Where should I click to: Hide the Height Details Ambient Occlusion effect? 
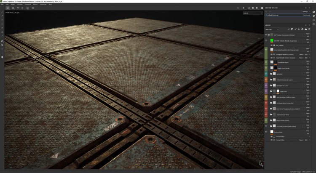tap(271, 58)
